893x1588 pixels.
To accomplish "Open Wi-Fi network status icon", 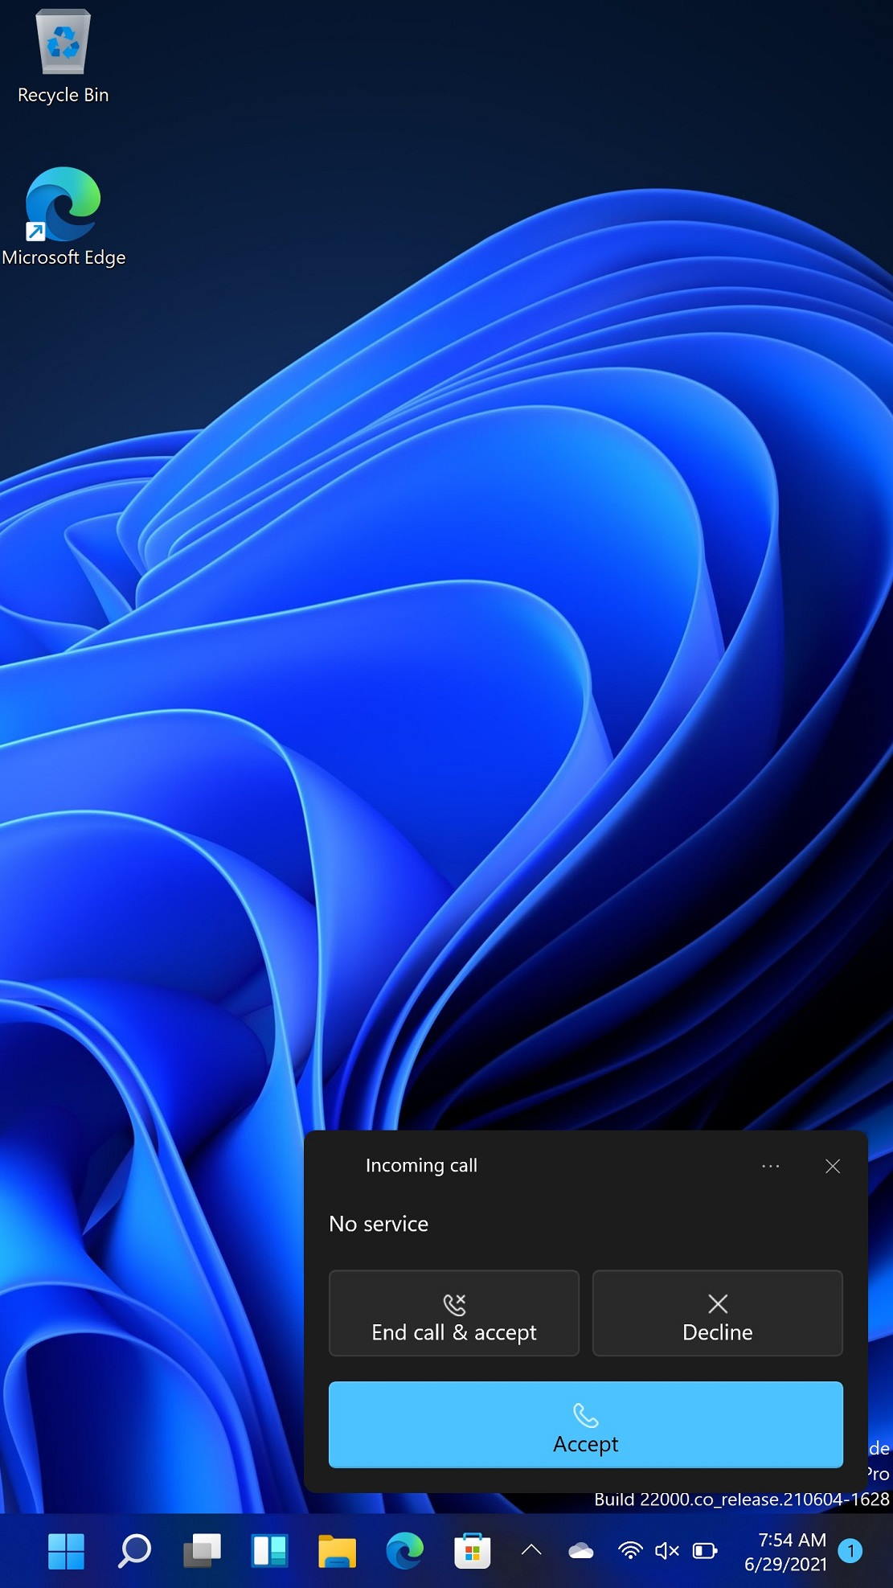I will (x=630, y=1550).
